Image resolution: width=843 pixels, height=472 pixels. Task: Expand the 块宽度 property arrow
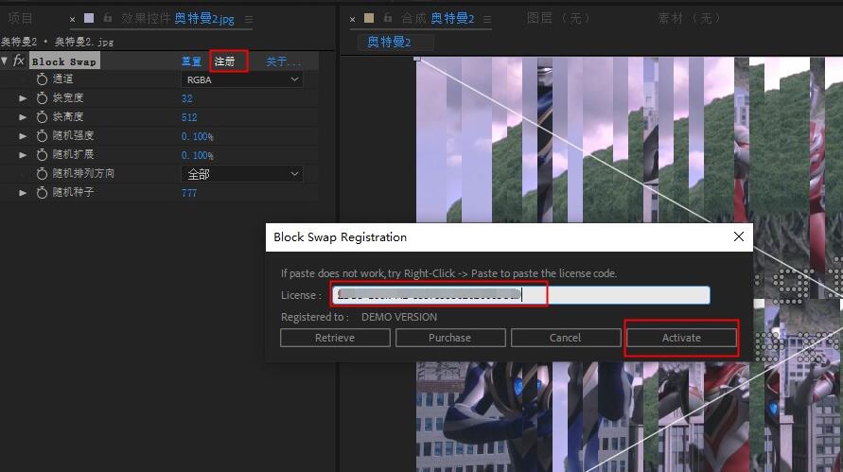click(x=23, y=98)
